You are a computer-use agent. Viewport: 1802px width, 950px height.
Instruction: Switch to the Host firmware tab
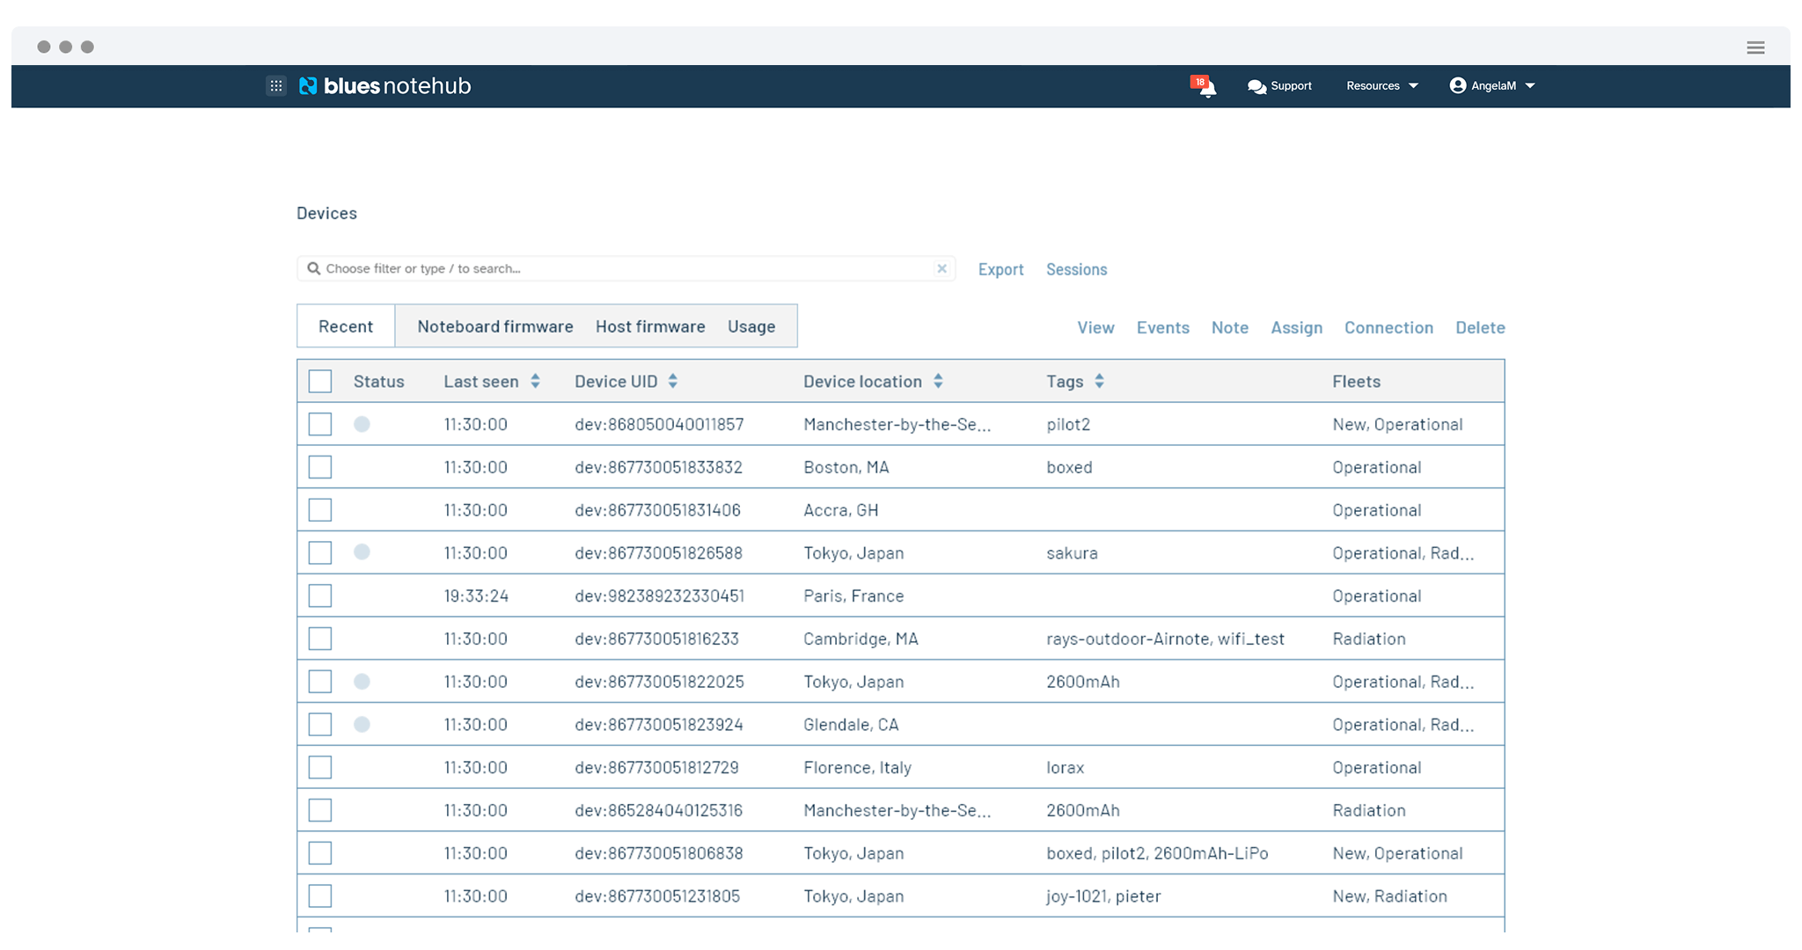coord(650,326)
